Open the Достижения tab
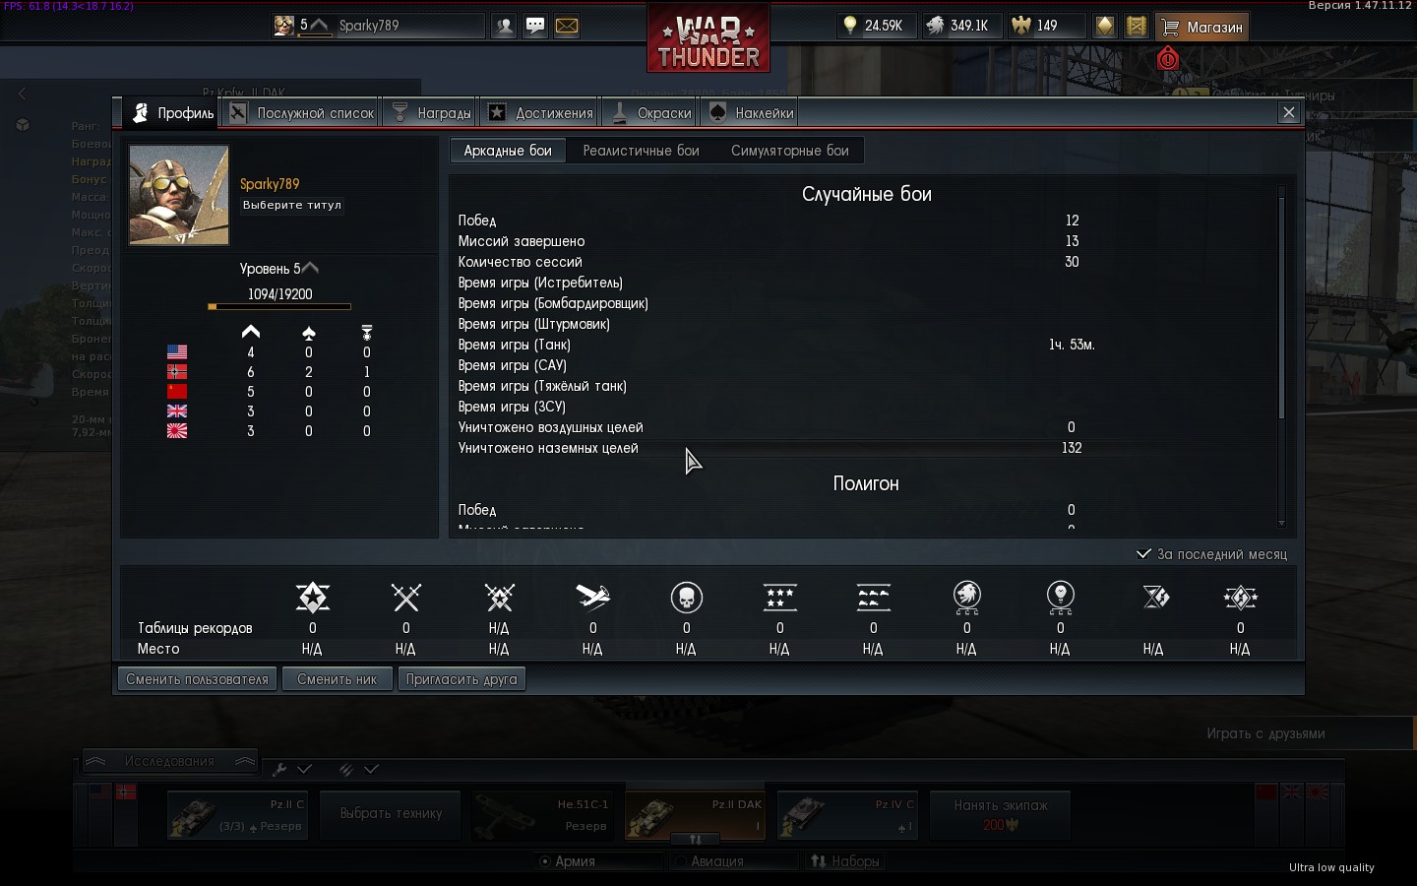1417x886 pixels. (x=542, y=113)
